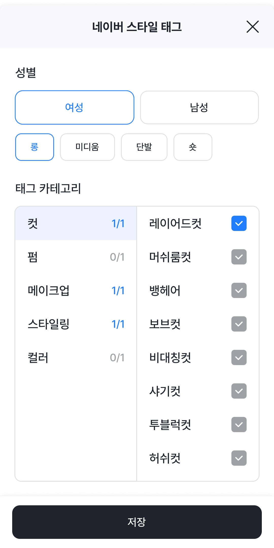Tick the 샤기컷 checkbox

pyautogui.click(x=239, y=391)
